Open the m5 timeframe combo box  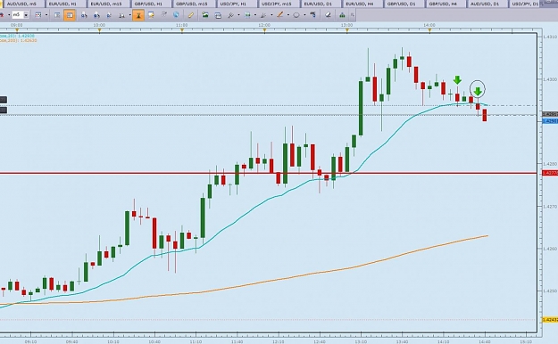[x=20, y=15]
